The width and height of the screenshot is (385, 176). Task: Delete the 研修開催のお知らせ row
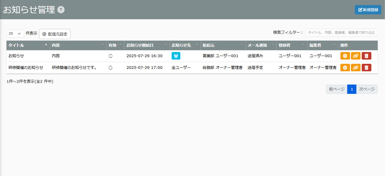(366, 68)
